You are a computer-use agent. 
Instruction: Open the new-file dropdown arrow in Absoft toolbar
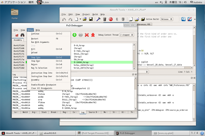pos(80,19)
